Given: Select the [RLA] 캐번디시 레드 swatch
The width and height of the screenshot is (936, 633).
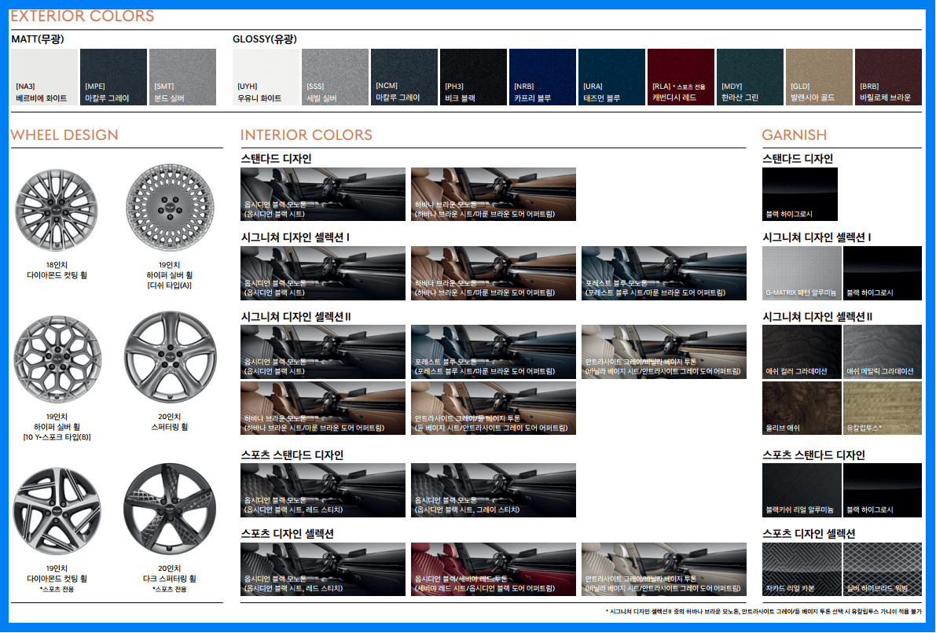Looking at the screenshot, I should (681, 77).
